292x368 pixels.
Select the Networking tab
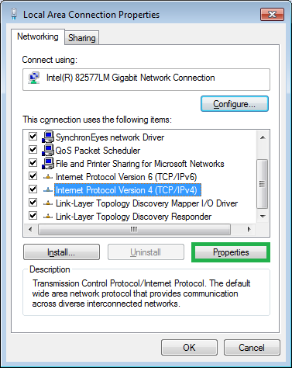38,36
